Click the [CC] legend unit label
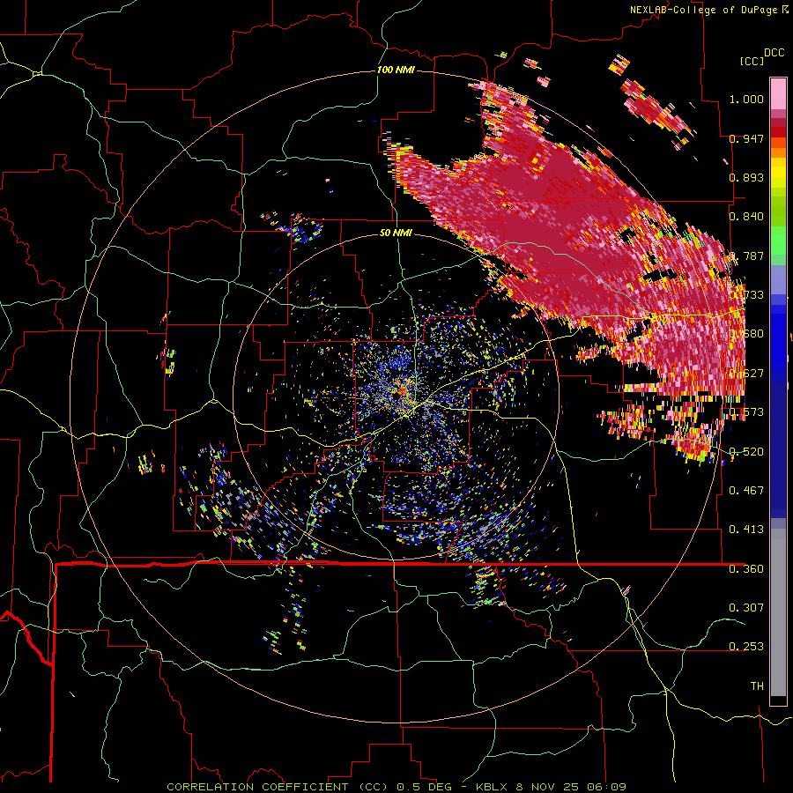The image size is (793, 793). pyautogui.click(x=752, y=61)
